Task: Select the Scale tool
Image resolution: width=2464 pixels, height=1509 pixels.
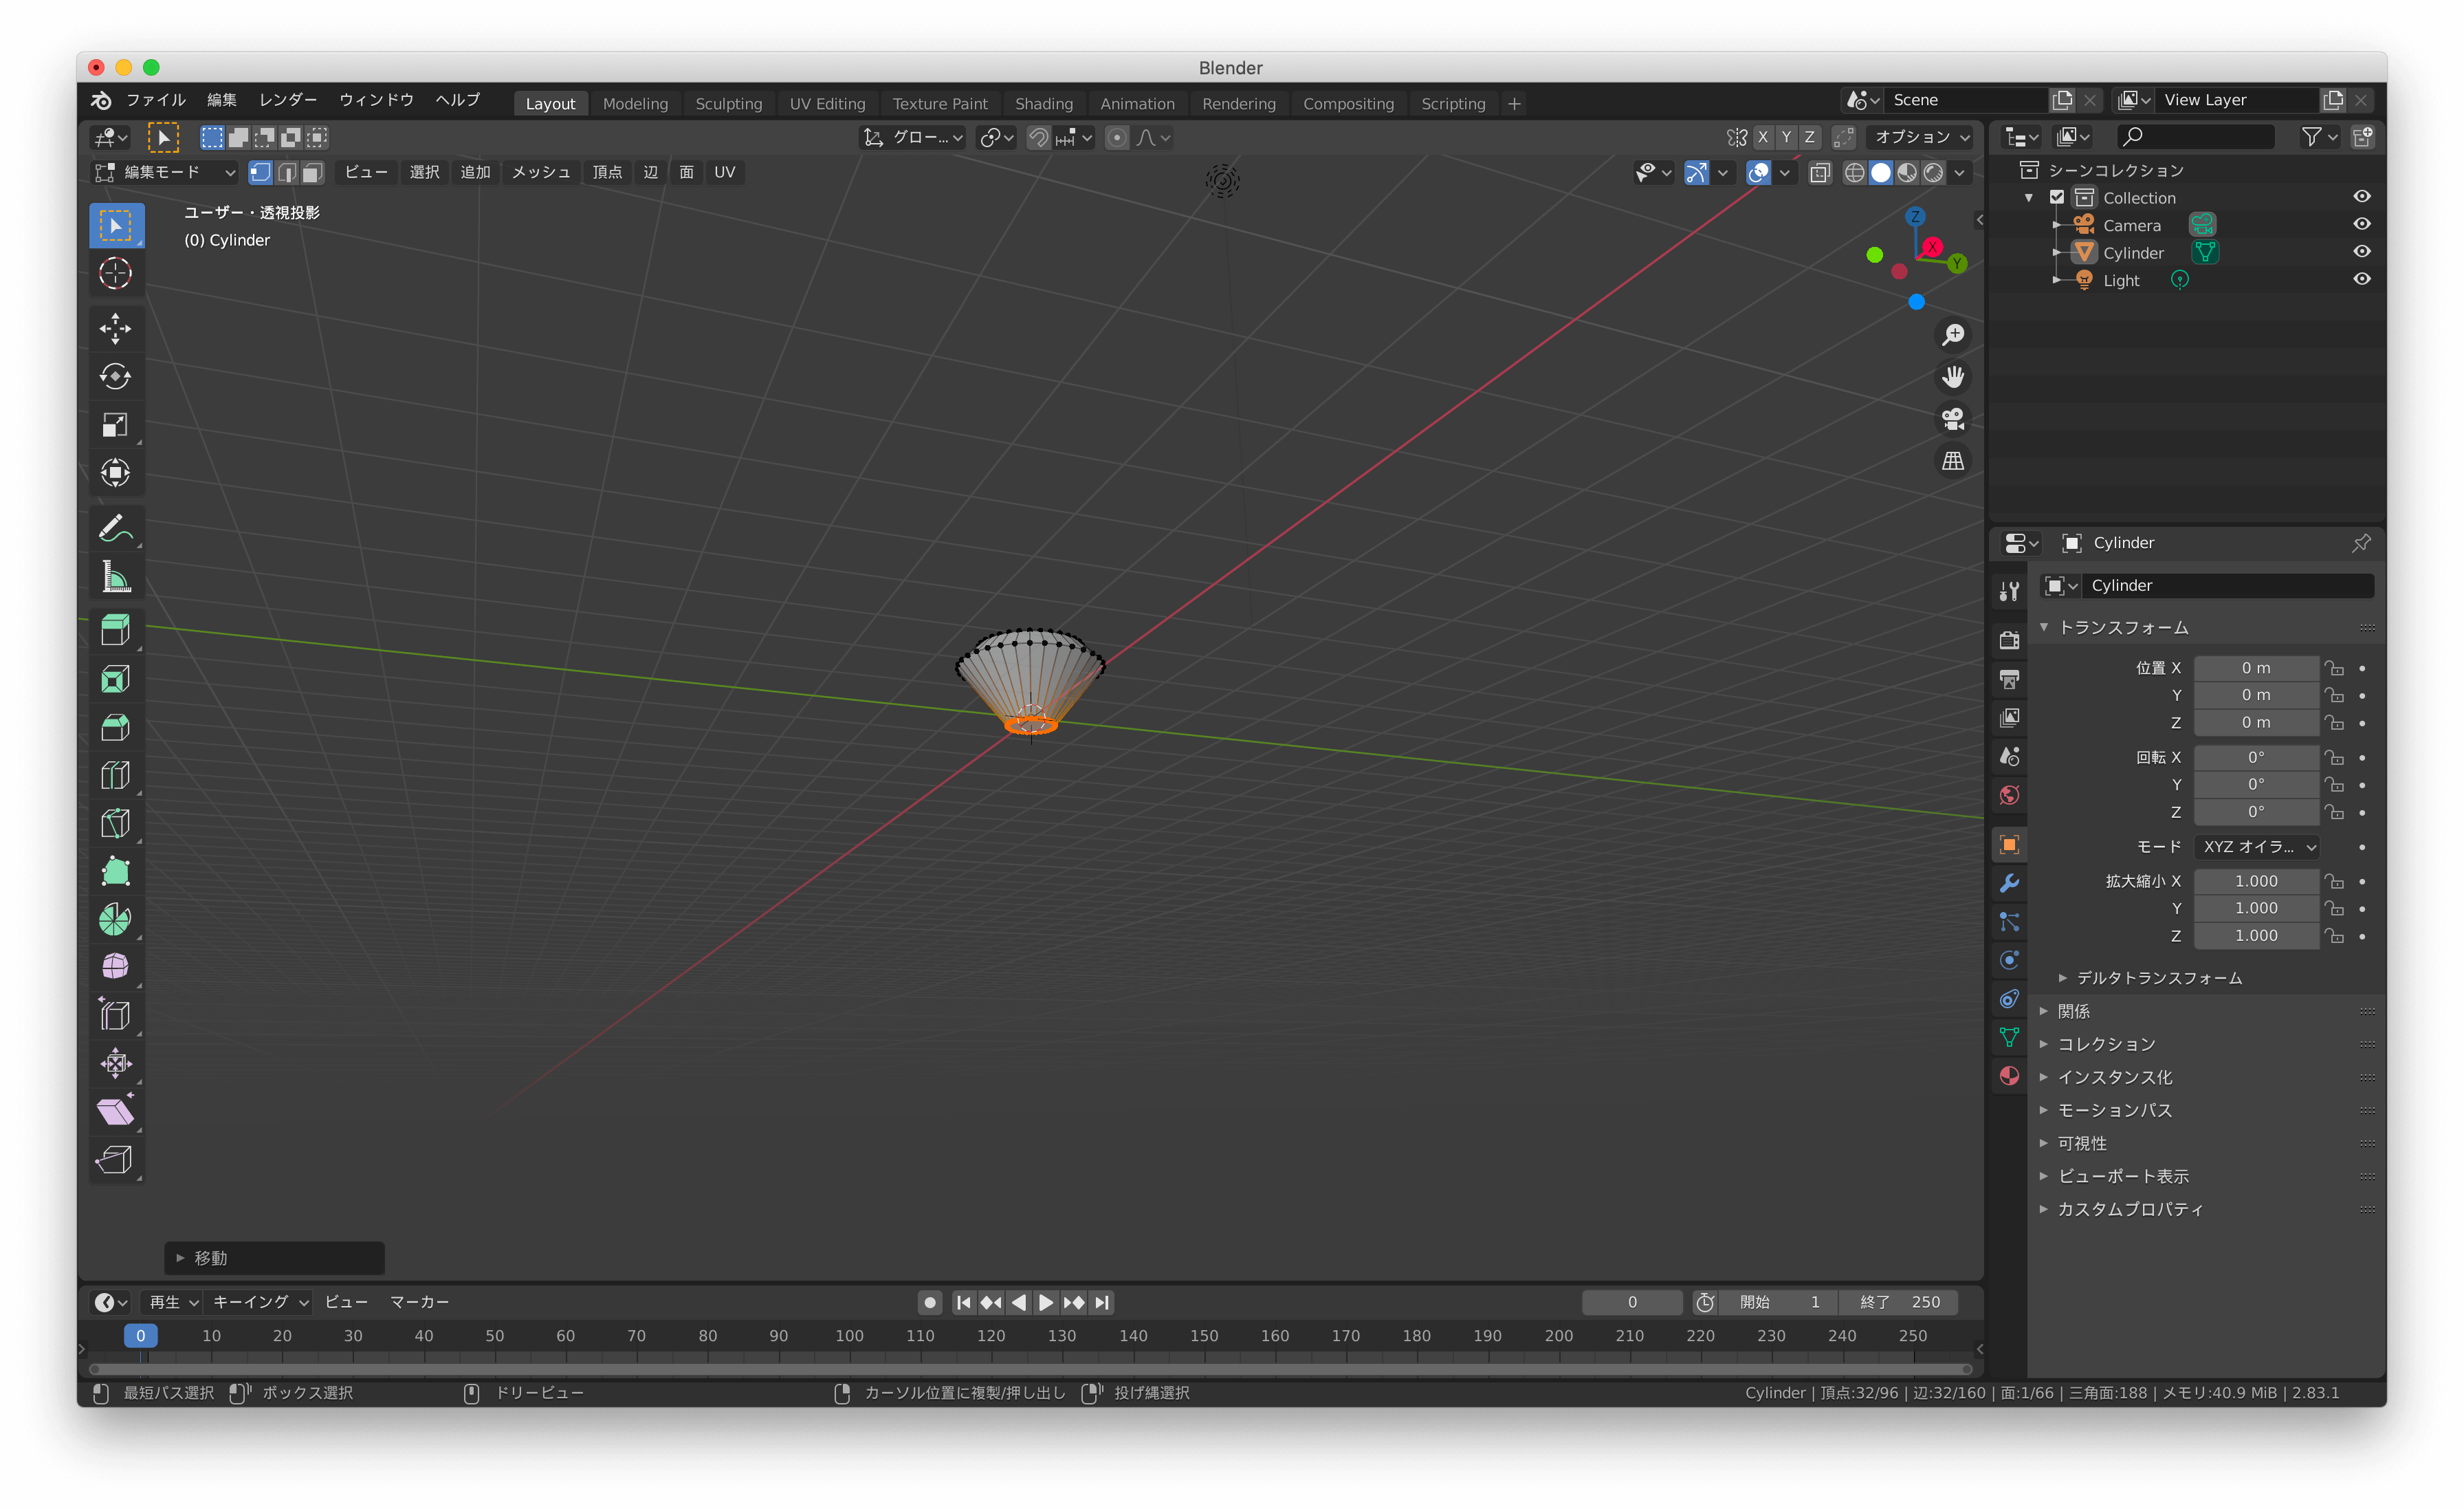Action: tap(115, 424)
